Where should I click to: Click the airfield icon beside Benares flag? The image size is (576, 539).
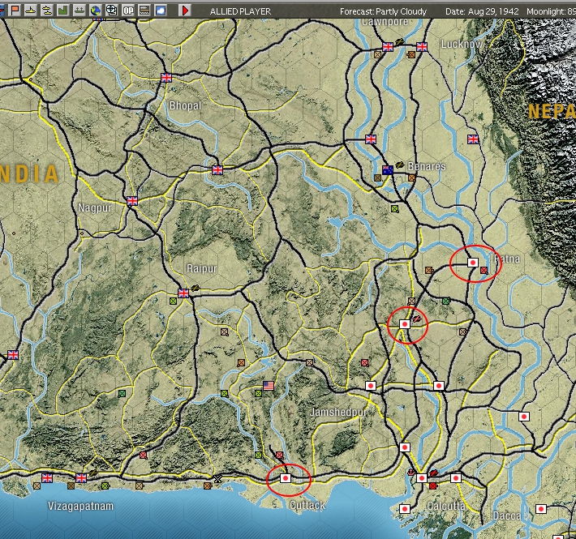[399, 165]
